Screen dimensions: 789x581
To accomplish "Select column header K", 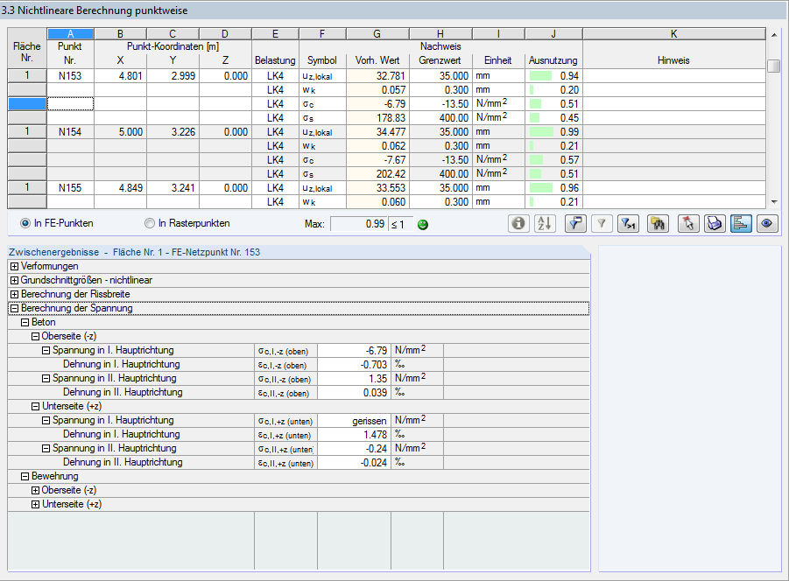I will [x=673, y=33].
